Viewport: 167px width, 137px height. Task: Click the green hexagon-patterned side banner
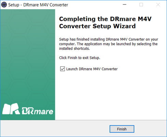point(28,55)
